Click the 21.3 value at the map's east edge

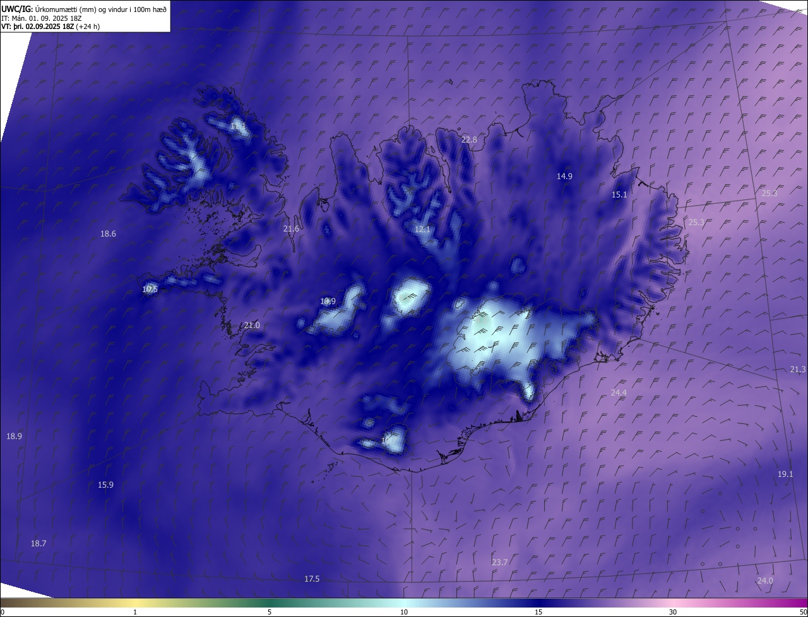click(x=798, y=369)
